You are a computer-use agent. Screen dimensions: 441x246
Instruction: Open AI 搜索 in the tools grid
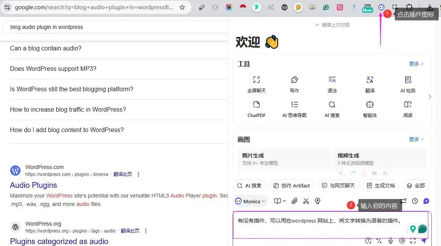332,109
